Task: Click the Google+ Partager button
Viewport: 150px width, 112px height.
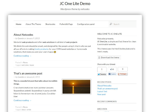Action: (x=122, y=74)
